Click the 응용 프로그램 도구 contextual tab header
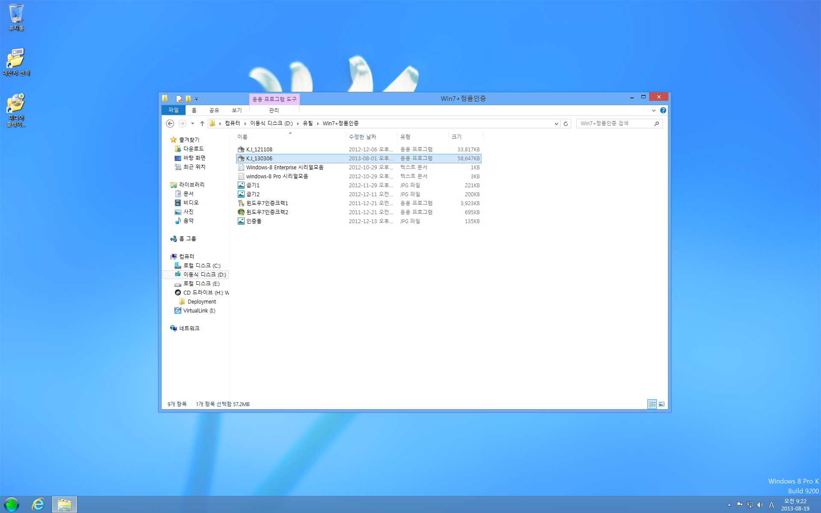This screenshot has width=821, height=513. [274, 99]
